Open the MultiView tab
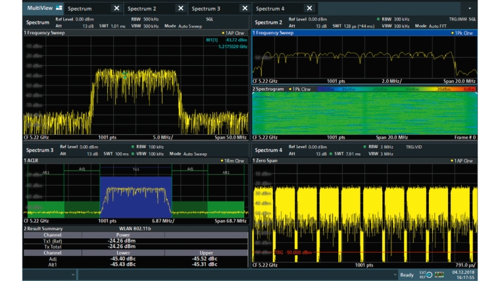This screenshot has height=281, width=500. (x=39, y=9)
